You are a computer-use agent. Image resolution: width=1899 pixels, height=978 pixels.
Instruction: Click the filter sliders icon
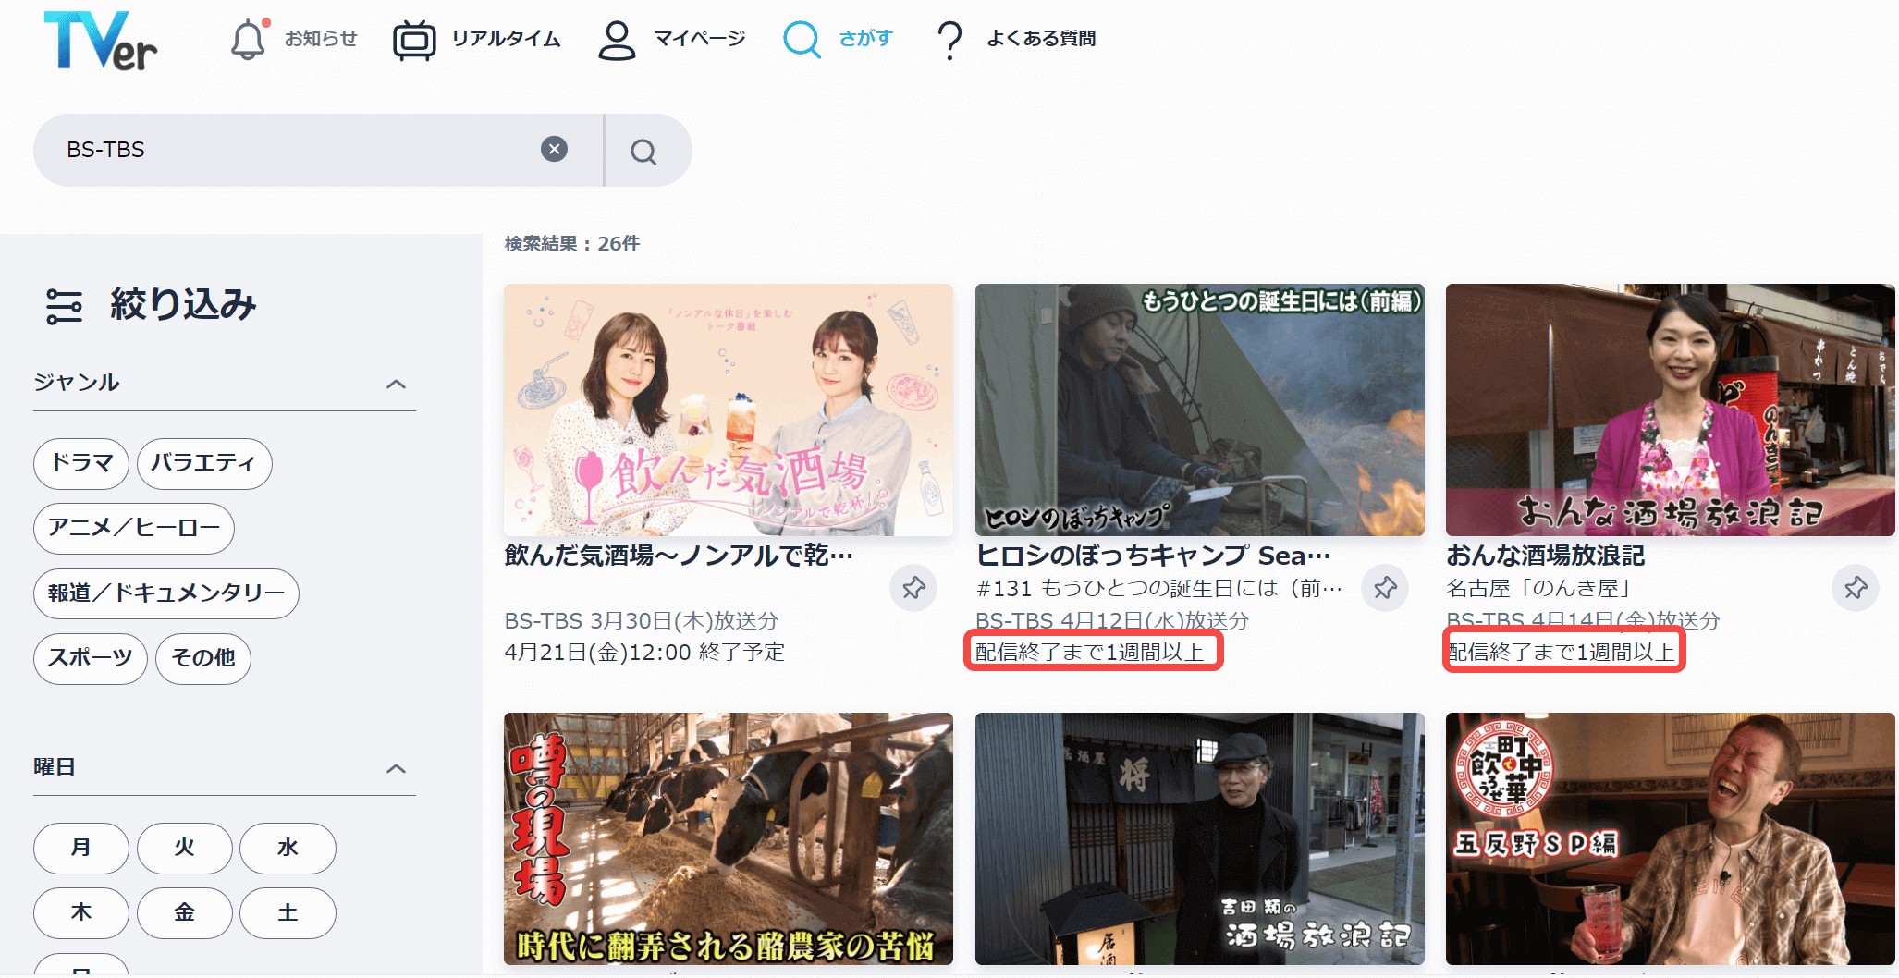tap(64, 306)
